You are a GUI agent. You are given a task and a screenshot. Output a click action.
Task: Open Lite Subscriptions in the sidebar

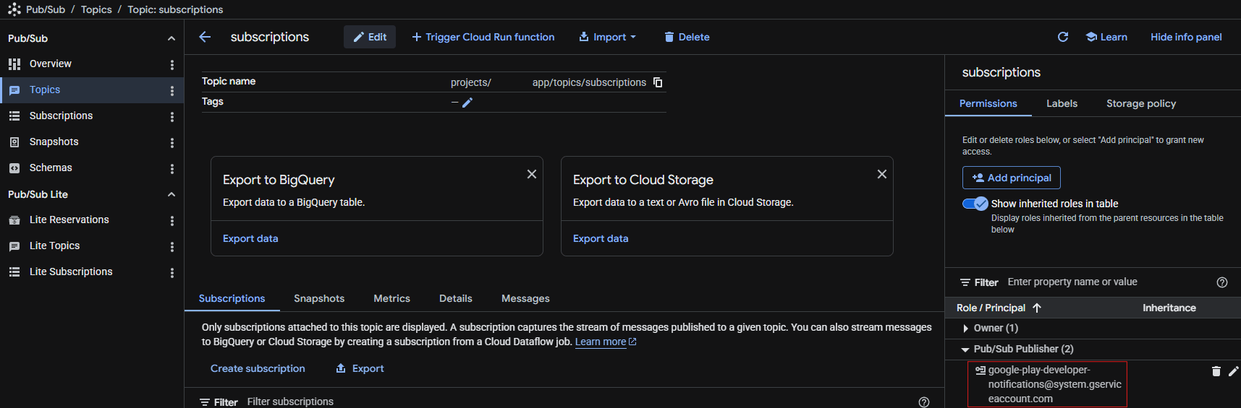pyautogui.click(x=71, y=272)
